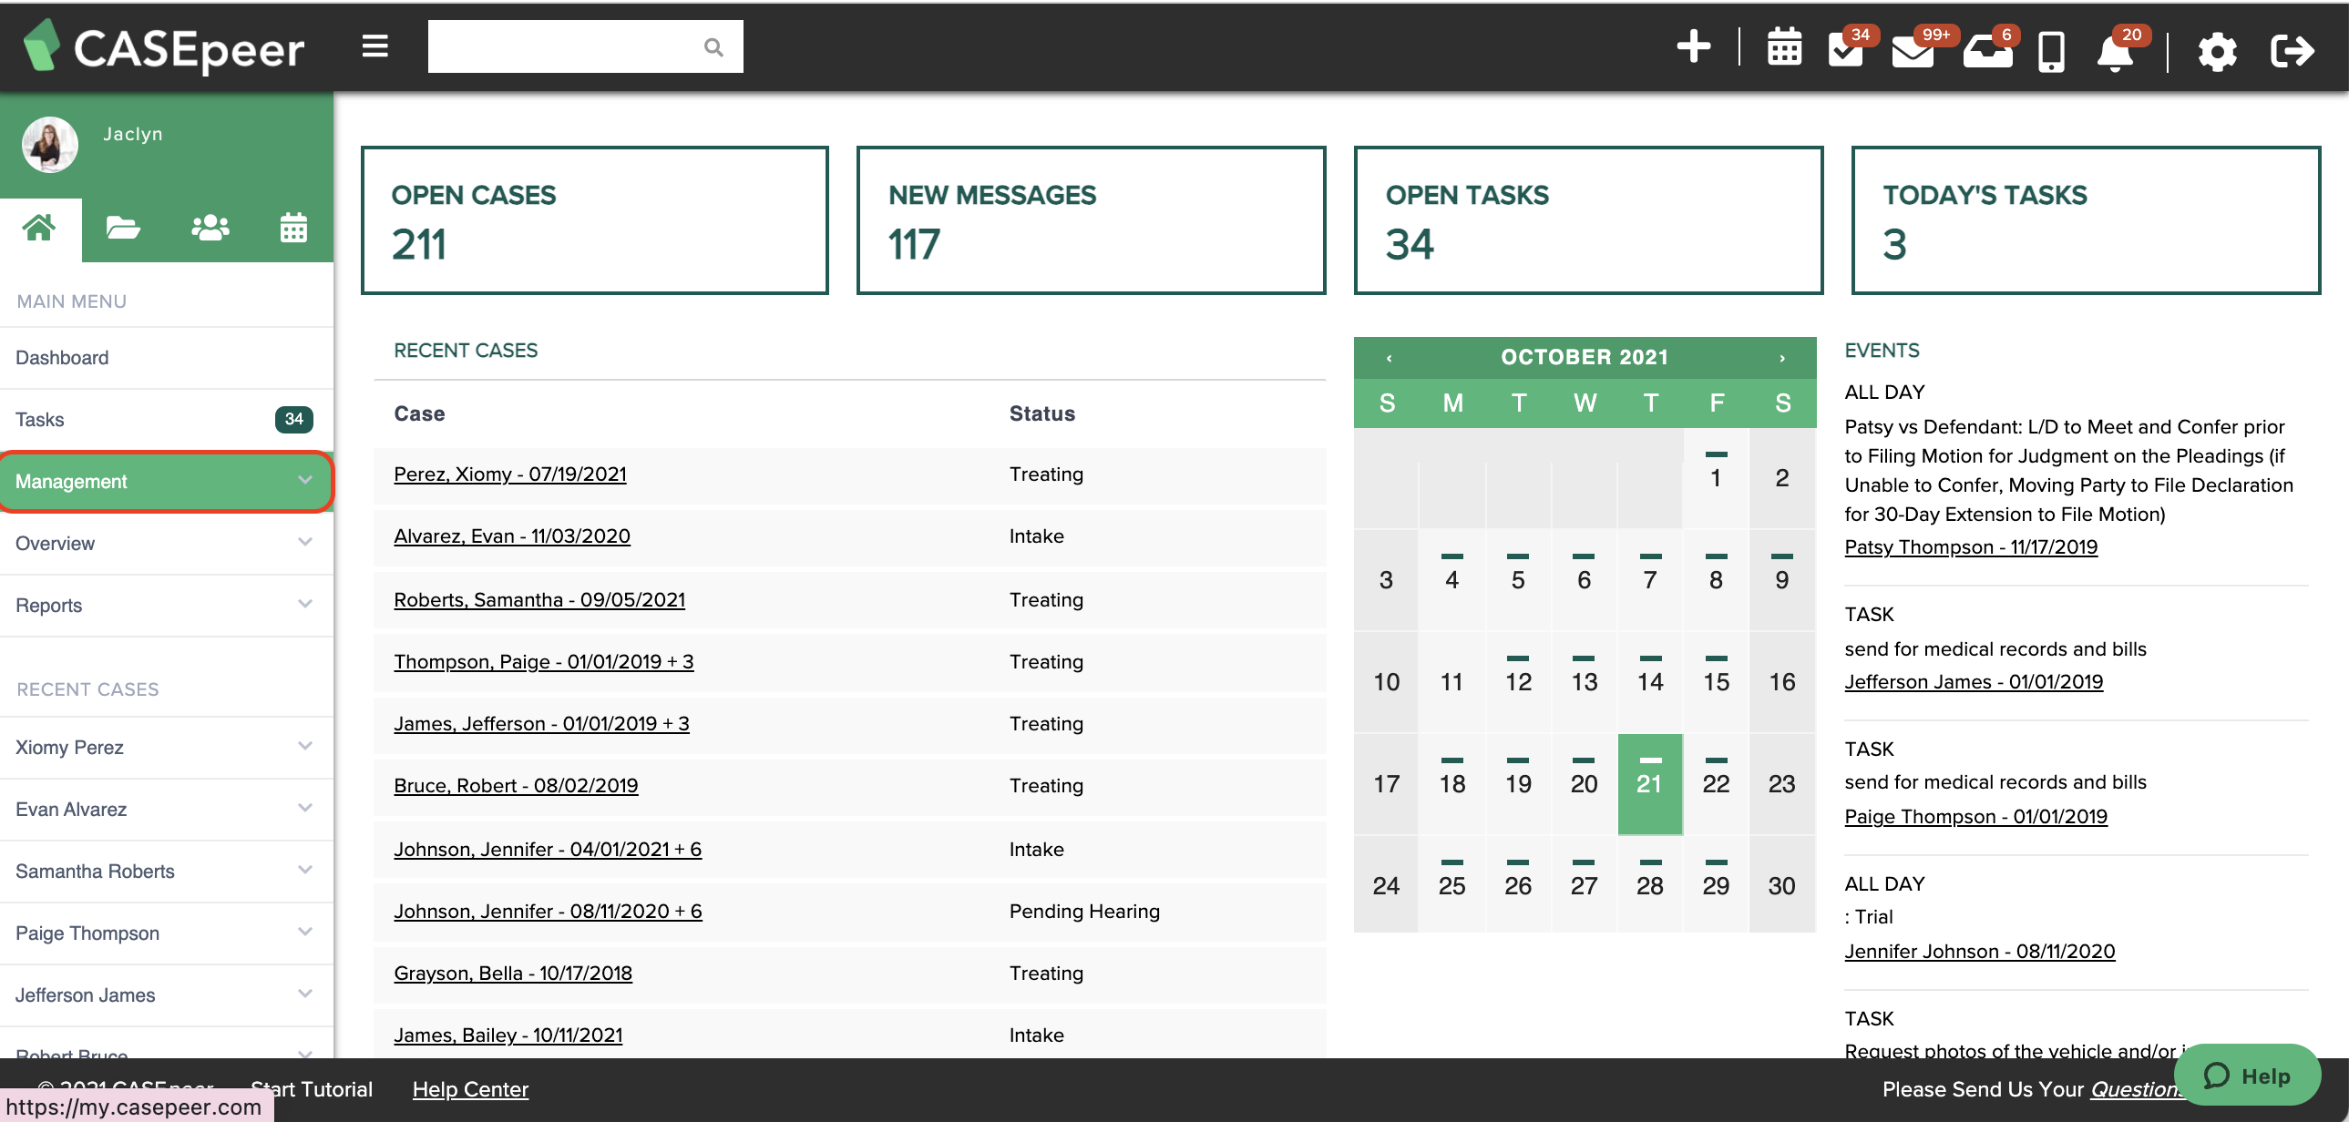The image size is (2349, 1122).
Task: Expand the Reports menu
Action: pos(166,607)
